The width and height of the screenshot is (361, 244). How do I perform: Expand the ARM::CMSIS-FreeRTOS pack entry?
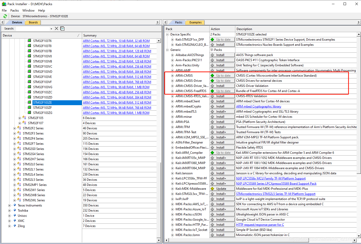coord(172,91)
